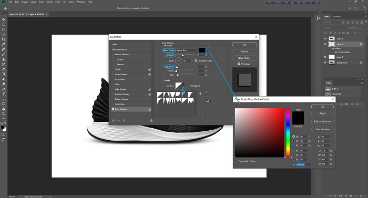Select the Move tool in the toolbar
368x198 pixels.
(x=4, y=19)
